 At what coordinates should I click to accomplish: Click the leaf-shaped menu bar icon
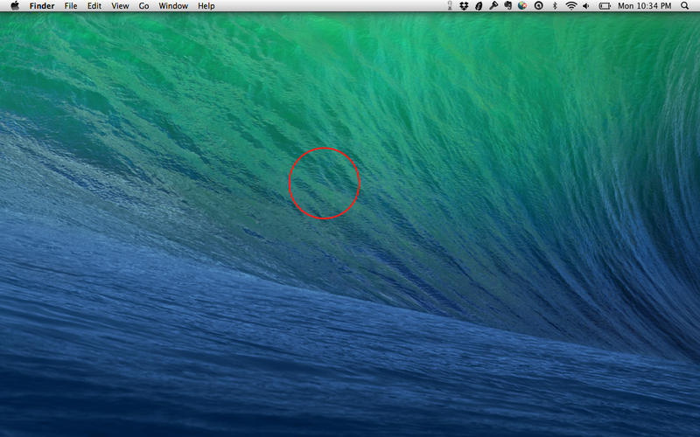[x=479, y=6]
